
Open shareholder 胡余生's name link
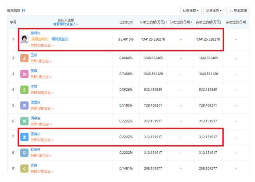click(35, 118)
